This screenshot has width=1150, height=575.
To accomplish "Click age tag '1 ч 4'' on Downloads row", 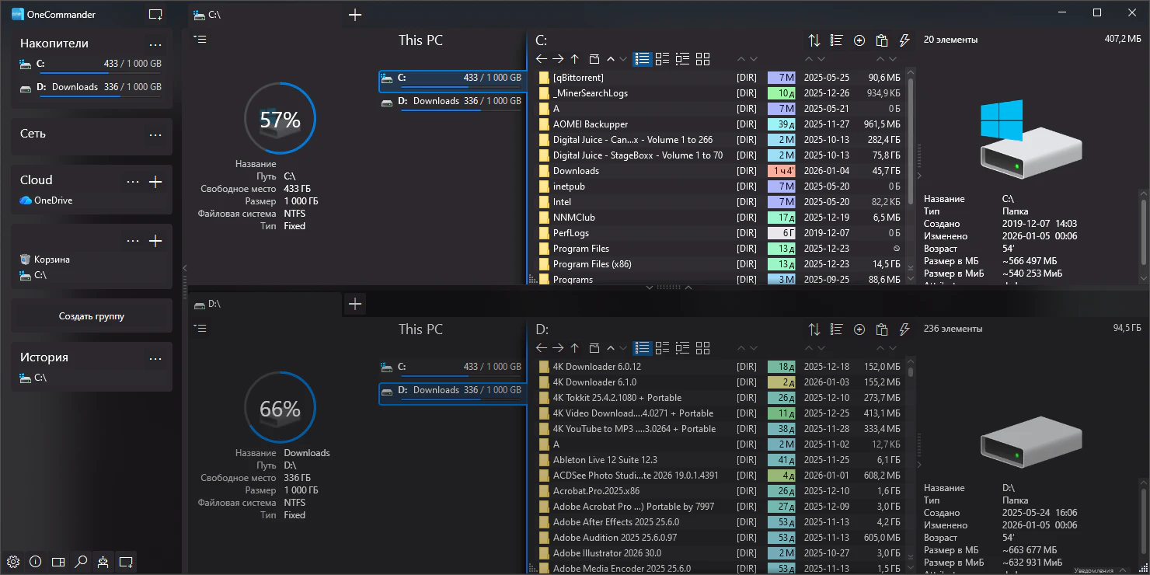I will (782, 171).
